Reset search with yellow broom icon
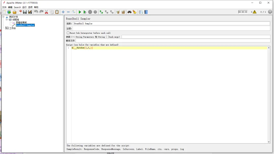 [134, 12]
